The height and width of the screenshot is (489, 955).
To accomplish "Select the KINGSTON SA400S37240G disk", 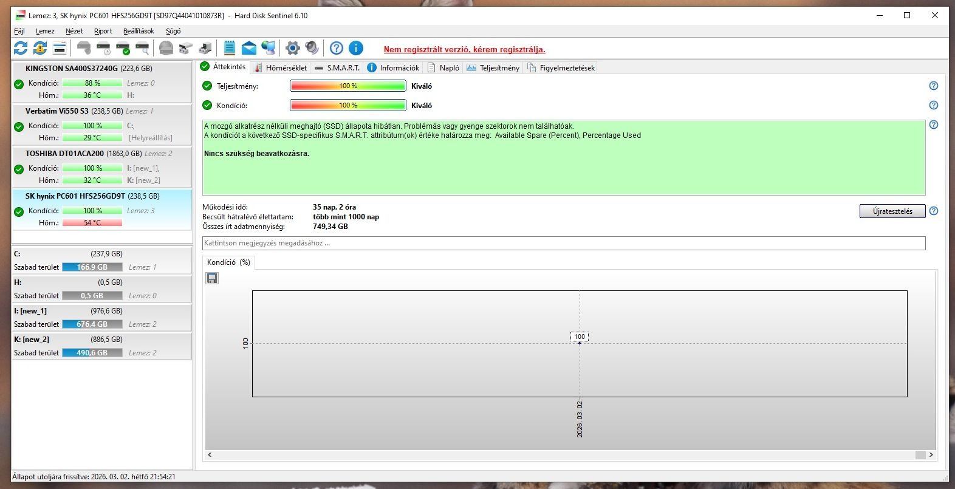I will coord(102,82).
